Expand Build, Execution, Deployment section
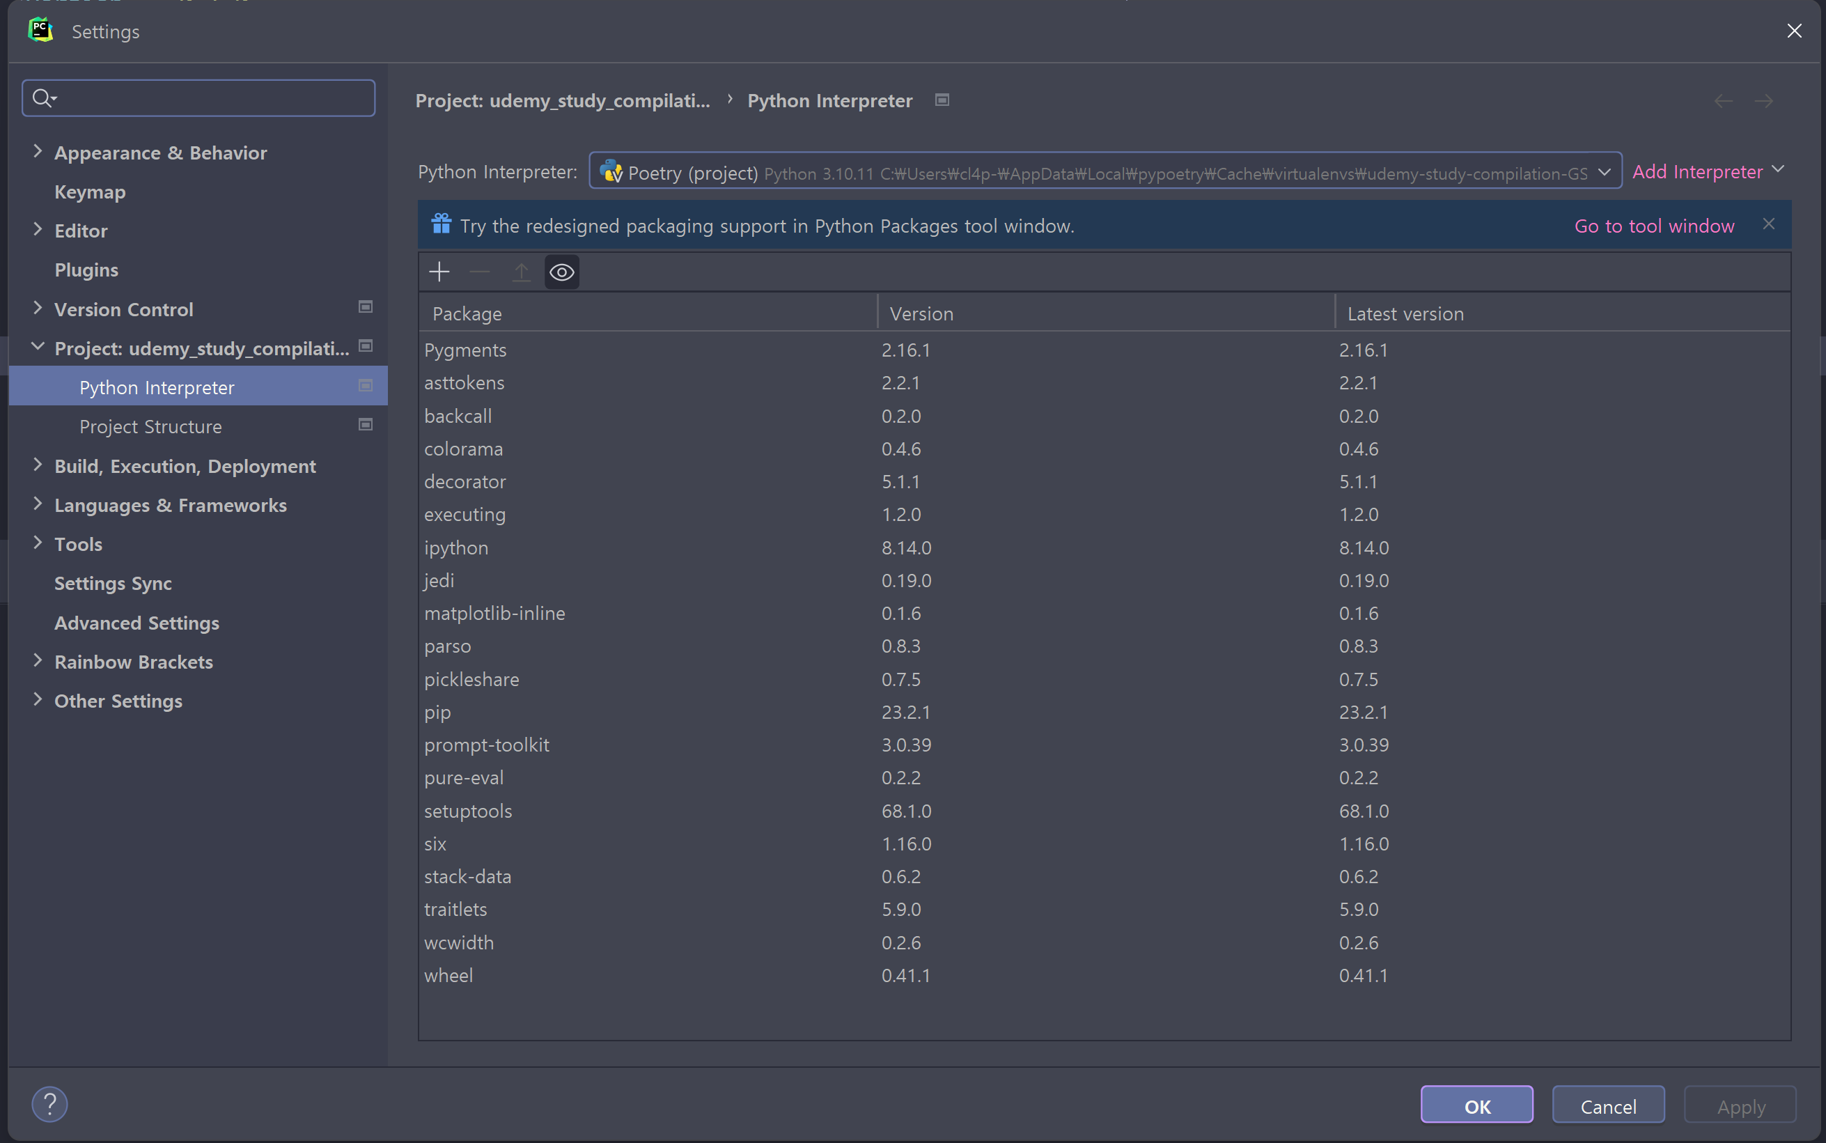 click(x=38, y=464)
